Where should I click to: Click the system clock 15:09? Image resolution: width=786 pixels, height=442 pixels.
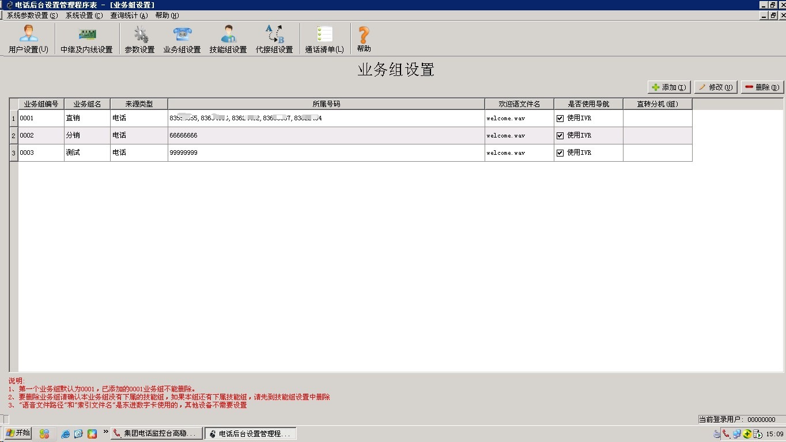pyautogui.click(x=774, y=435)
